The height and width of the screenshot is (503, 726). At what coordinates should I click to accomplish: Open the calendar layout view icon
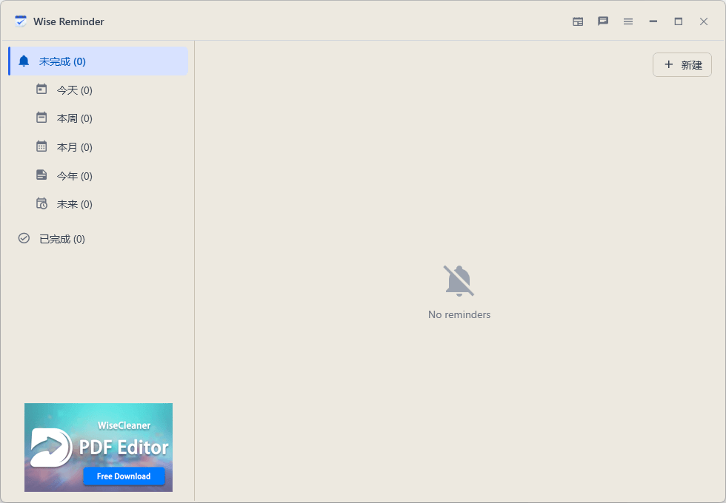tap(578, 21)
